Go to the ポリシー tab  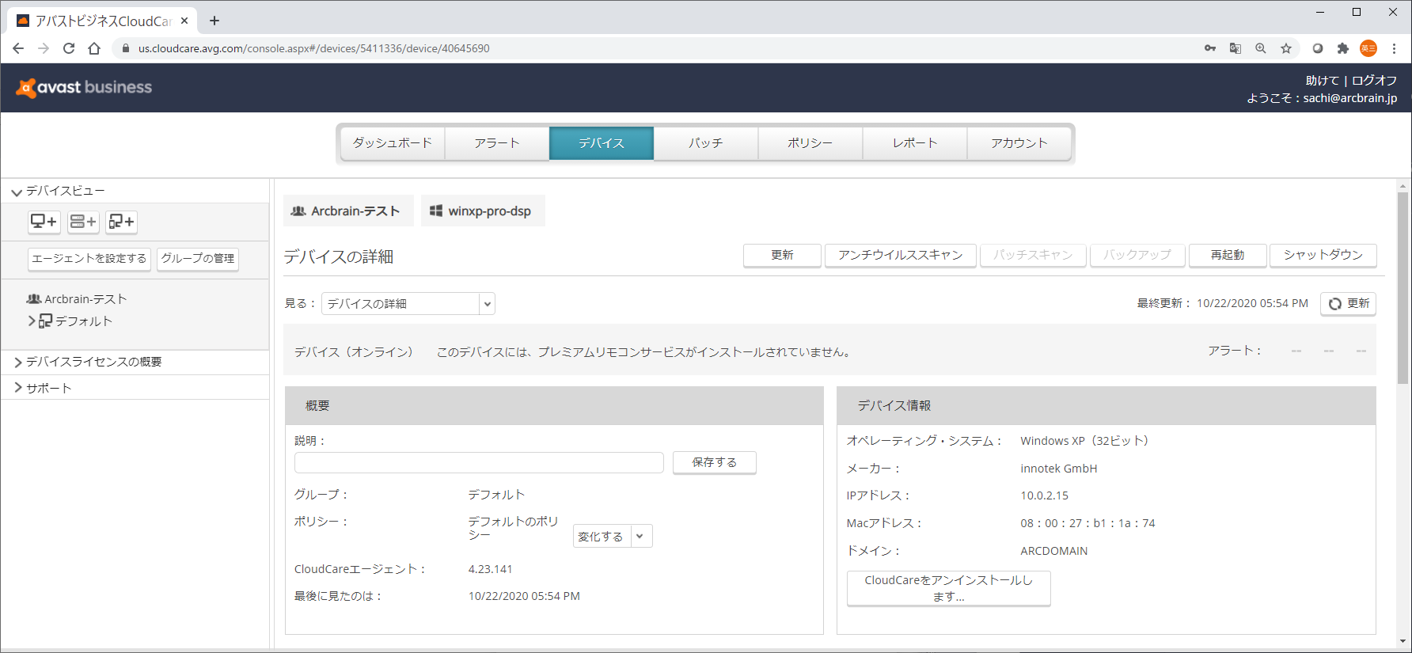810,143
